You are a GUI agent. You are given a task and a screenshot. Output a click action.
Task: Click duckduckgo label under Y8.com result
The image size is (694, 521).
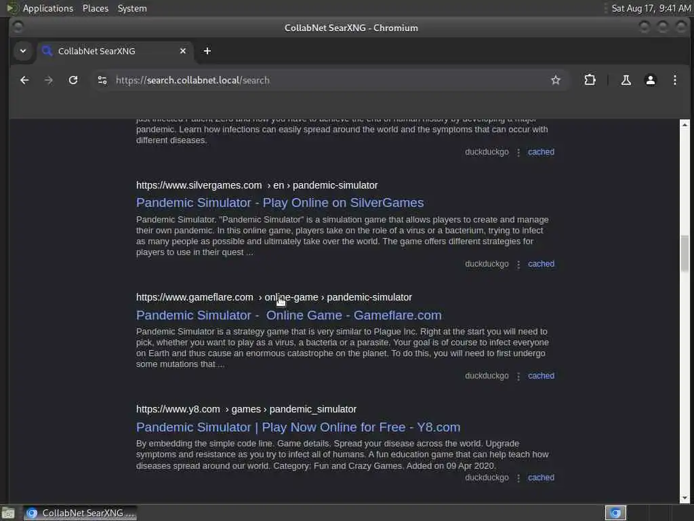(x=487, y=478)
